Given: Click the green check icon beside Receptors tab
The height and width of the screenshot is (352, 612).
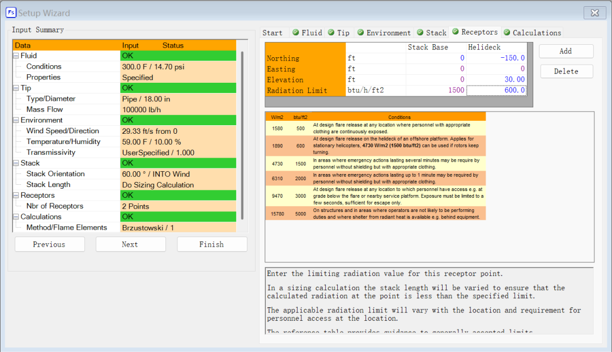Looking at the screenshot, I should tap(455, 32).
